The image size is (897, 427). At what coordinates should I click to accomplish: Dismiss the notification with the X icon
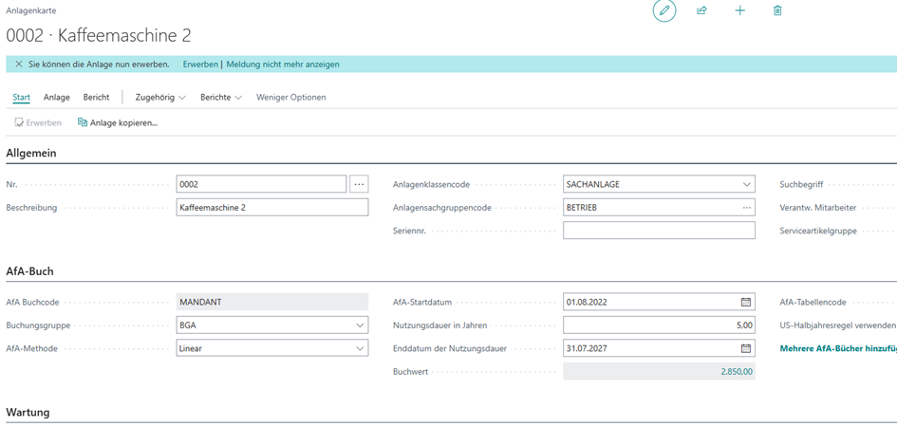pyautogui.click(x=18, y=65)
